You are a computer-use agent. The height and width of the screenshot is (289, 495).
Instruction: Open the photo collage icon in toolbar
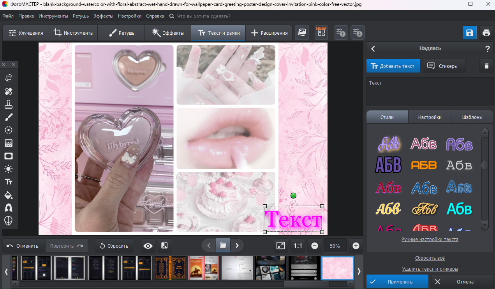(x=301, y=33)
